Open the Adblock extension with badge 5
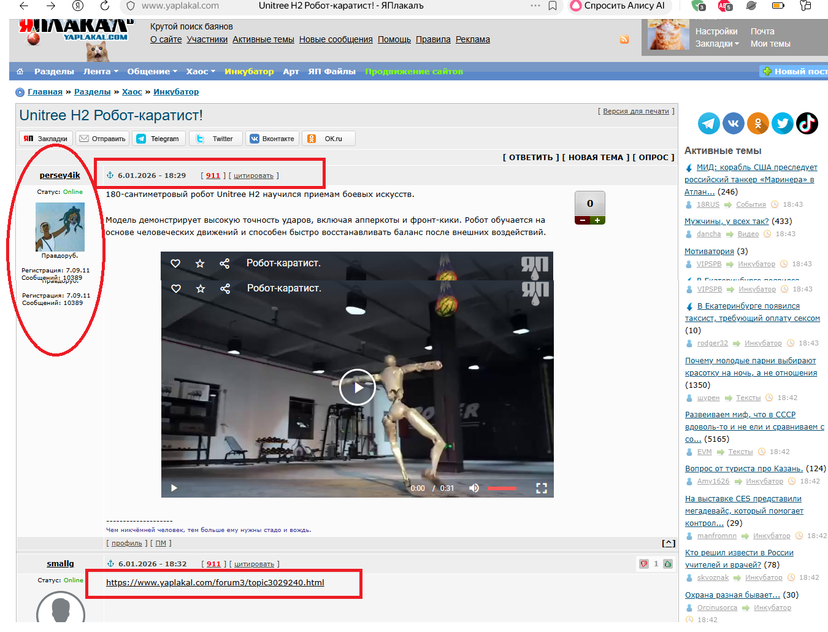Image resolution: width=828 pixels, height=632 pixels. tap(725, 6)
